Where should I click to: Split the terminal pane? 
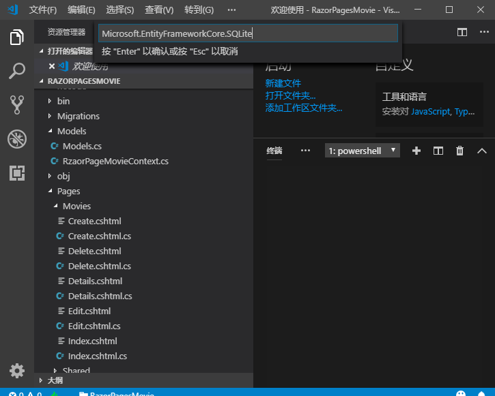coord(438,151)
